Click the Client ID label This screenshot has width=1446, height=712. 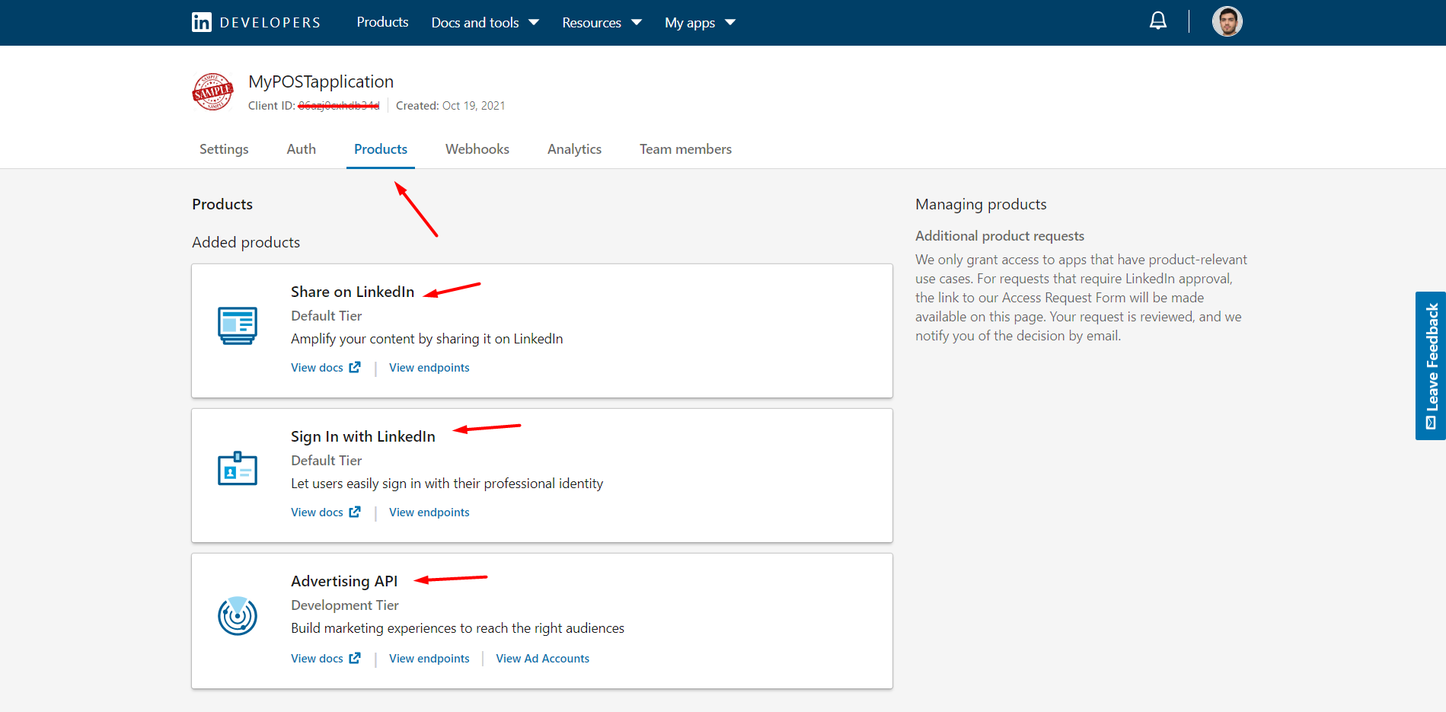click(272, 105)
